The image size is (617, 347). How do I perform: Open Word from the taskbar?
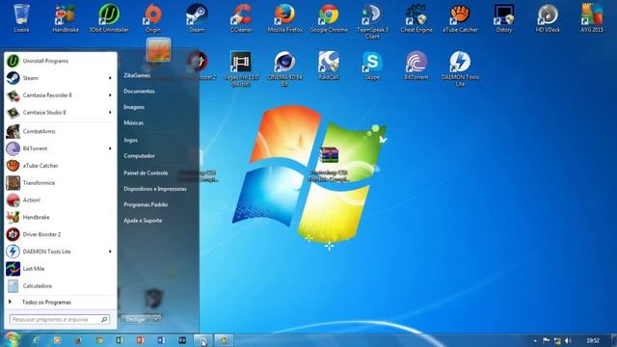161,340
